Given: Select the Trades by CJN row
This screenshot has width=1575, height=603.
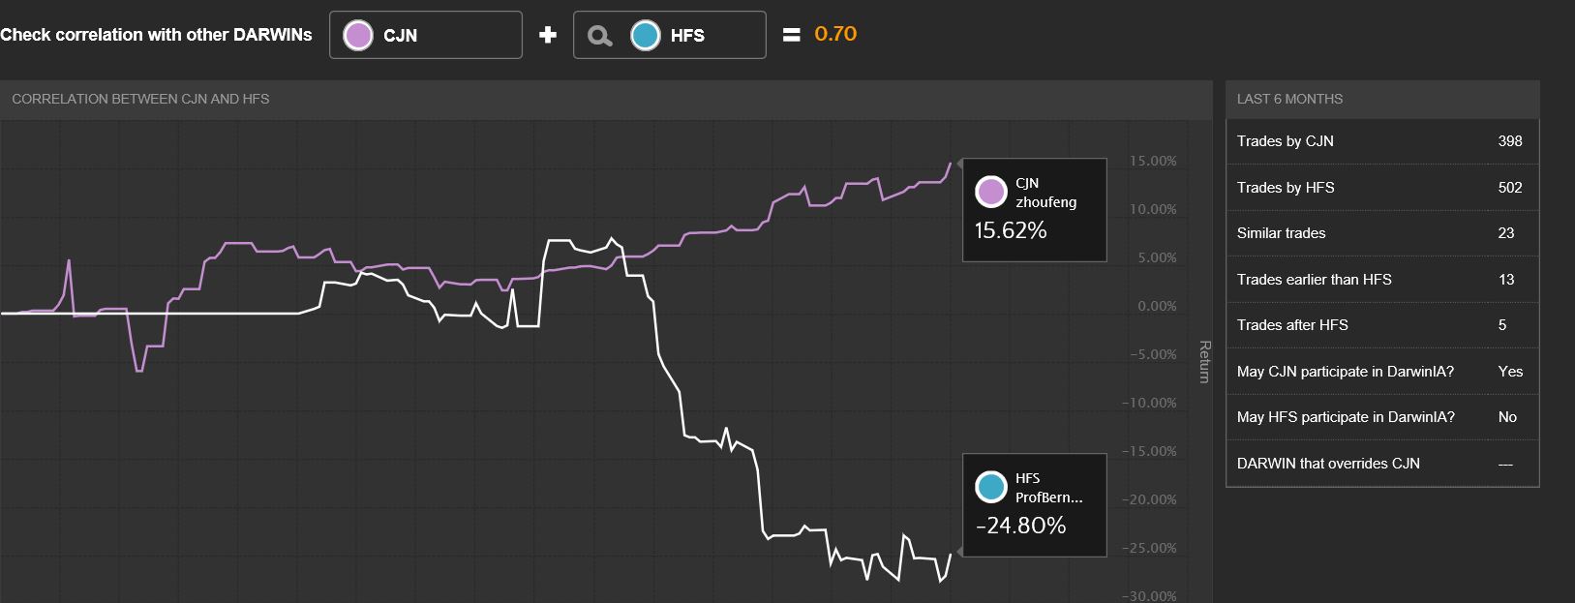Looking at the screenshot, I should (1381, 141).
